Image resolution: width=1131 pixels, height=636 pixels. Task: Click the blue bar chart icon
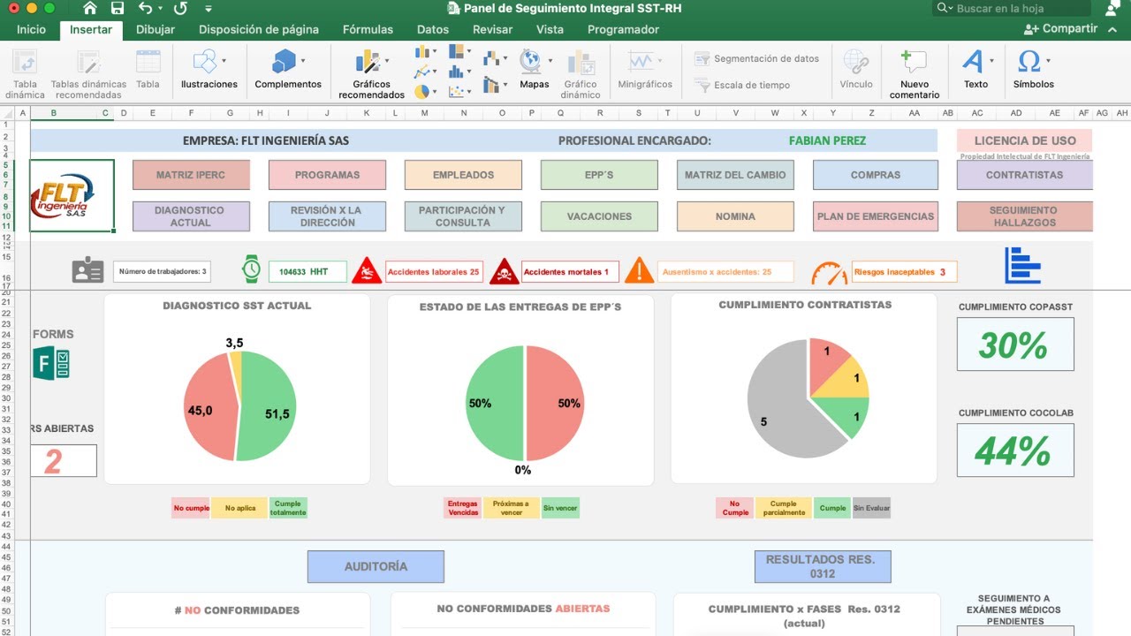[1023, 265]
